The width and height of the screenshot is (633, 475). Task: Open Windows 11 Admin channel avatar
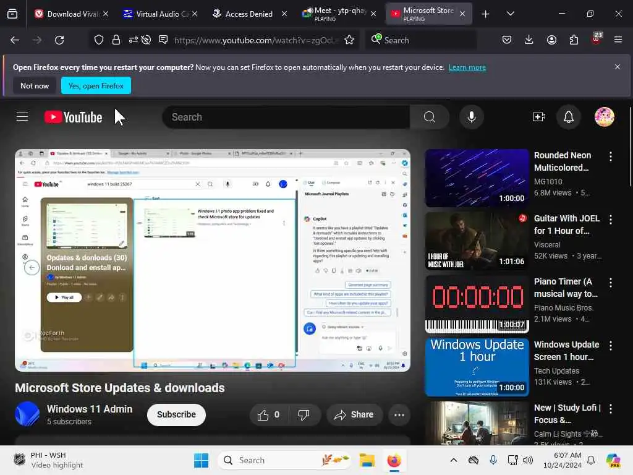pyautogui.click(x=27, y=414)
